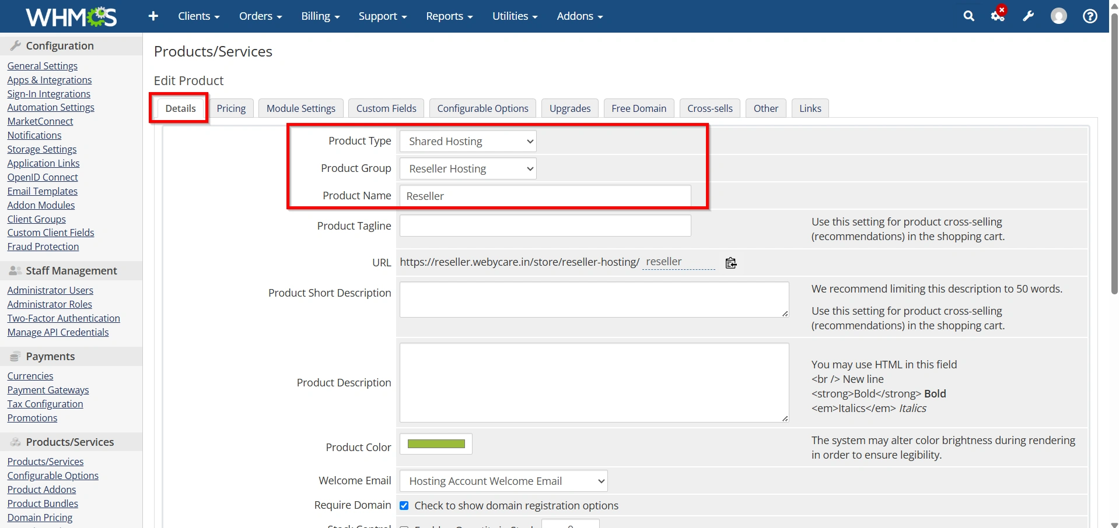Image resolution: width=1119 pixels, height=528 pixels.
Task: Switch to the Links tab
Action: (x=810, y=108)
